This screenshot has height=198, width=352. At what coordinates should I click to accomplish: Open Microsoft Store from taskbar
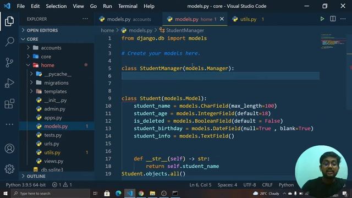coord(107,193)
